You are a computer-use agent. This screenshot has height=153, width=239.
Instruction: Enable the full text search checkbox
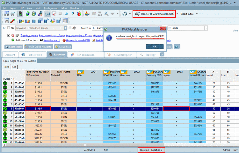click(x=8, y=28)
